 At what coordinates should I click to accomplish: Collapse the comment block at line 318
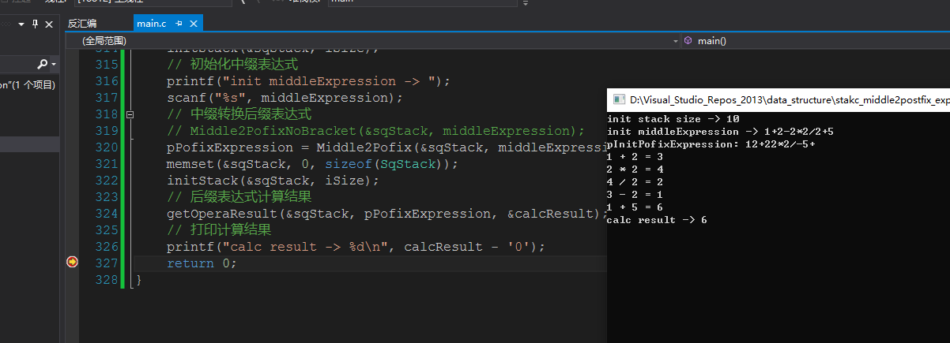(x=130, y=114)
